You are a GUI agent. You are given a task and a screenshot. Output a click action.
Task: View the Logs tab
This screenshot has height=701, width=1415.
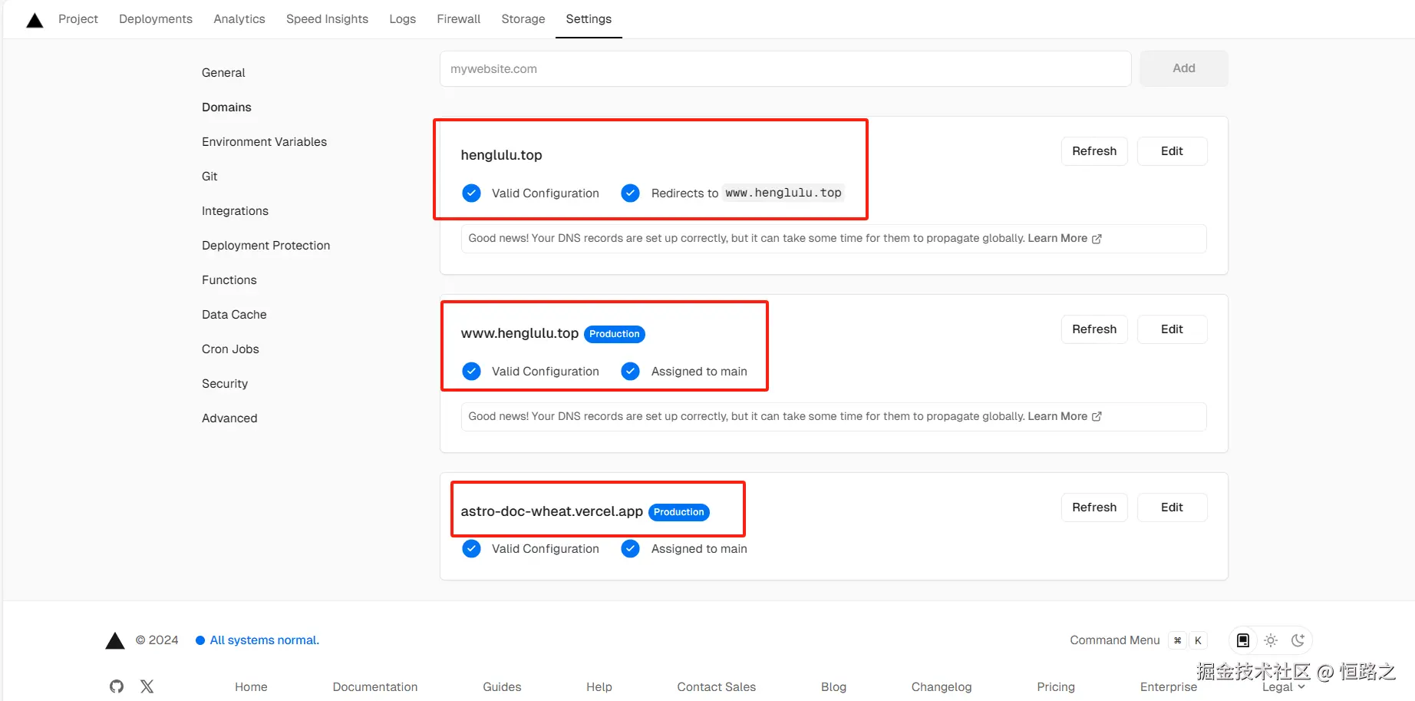pyautogui.click(x=402, y=19)
